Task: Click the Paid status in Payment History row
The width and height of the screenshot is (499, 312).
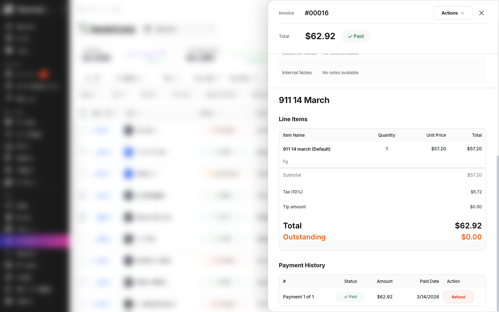Action: pos(350,297)
